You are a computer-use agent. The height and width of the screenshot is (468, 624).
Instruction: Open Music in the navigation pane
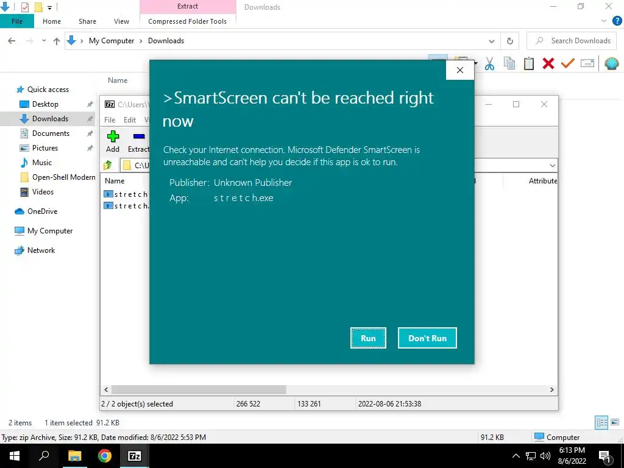point(42,163)
